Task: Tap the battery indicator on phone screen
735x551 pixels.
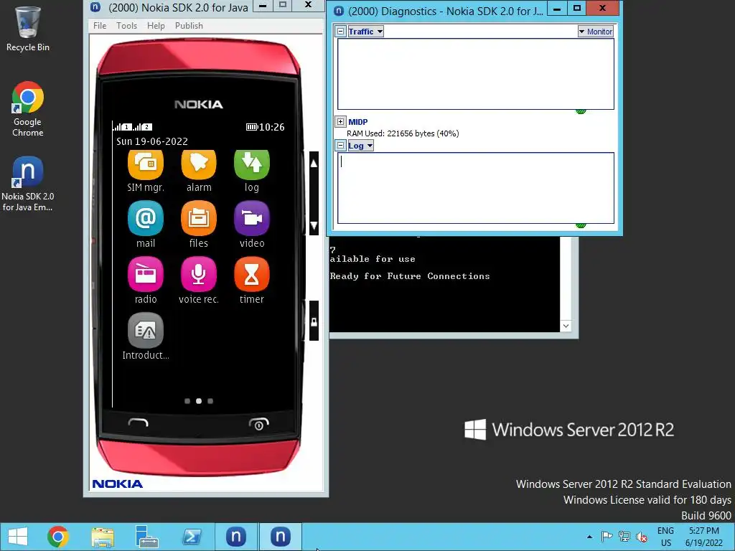Action: [x=252, y=127]
